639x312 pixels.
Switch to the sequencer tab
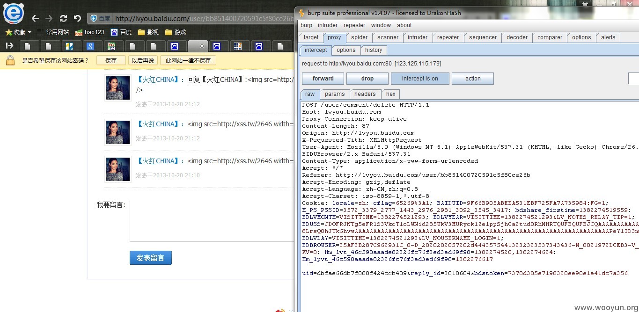(483, 37)
